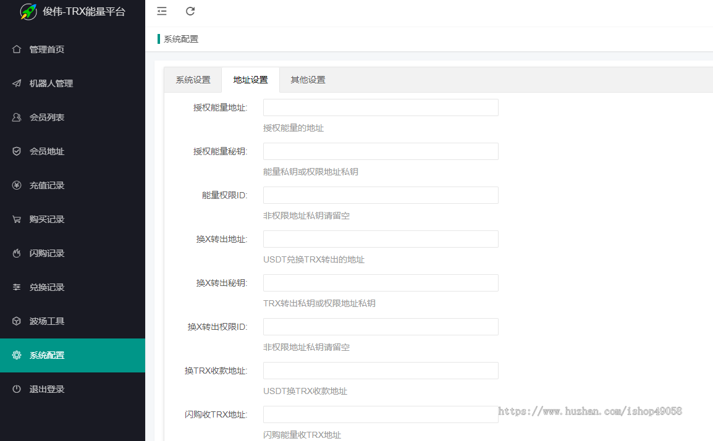Image resolution: width=713 pixels, height=441 pixels.
Task: Click the hint text USDT兑换TRX转出的地址
Action: (x=314, y=259)
